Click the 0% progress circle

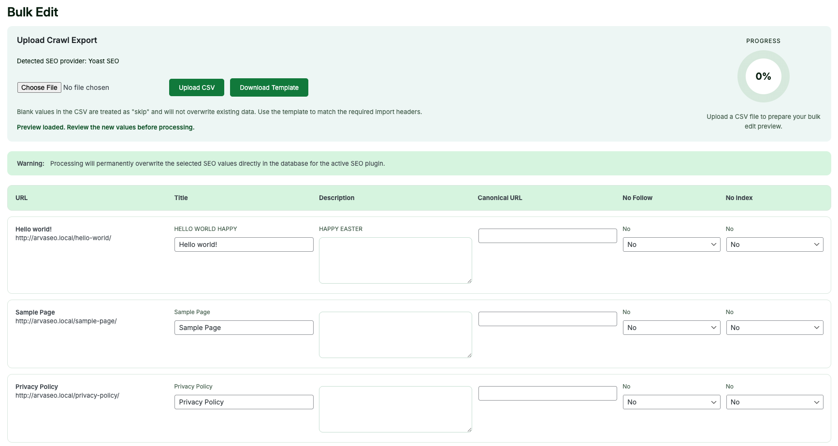[x=763, y=76]
